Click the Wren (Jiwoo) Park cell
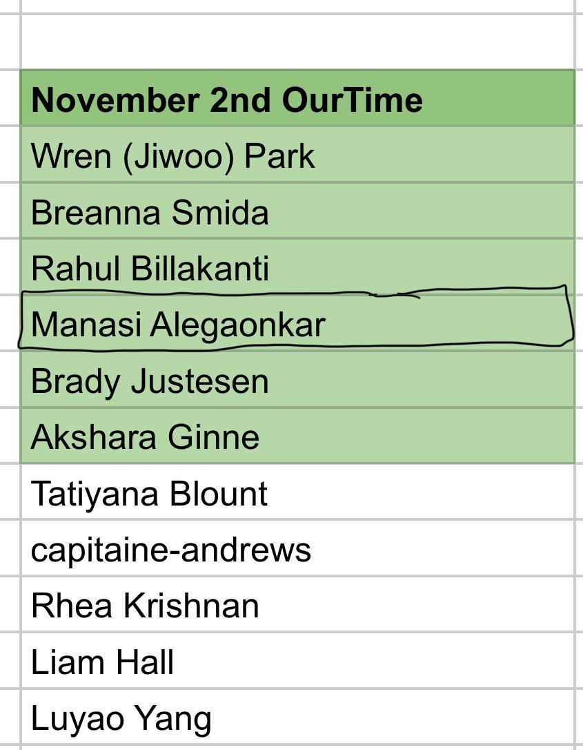The width and height of the screenshot is (583, 750). (x=297, y=155)
